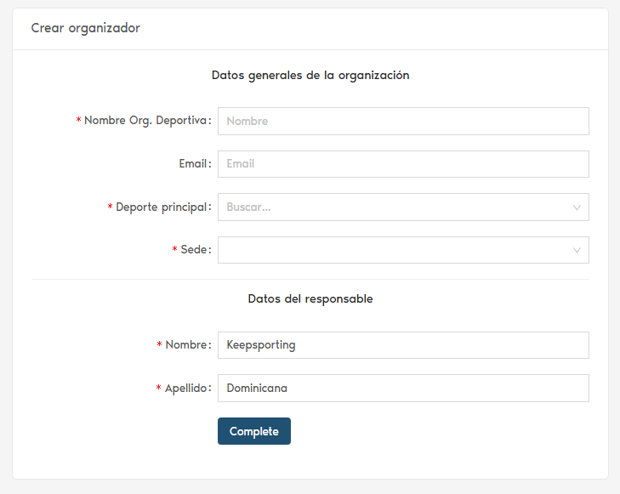Click the Nombre Org. Deportiva input field

pos(403,121)
